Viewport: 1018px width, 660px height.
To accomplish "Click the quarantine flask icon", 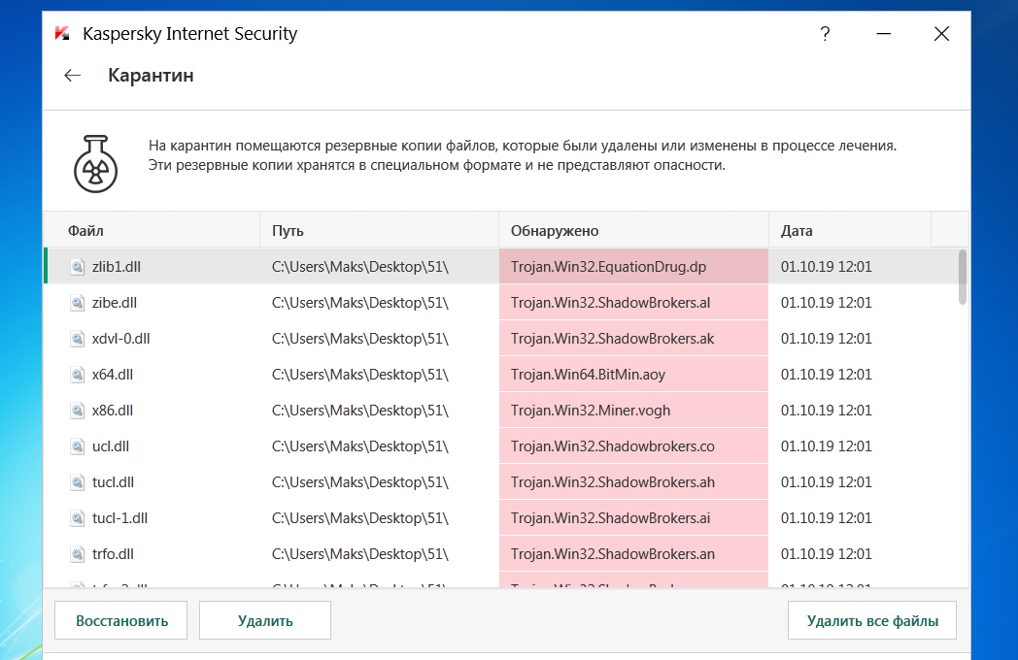I will point(95,161).
